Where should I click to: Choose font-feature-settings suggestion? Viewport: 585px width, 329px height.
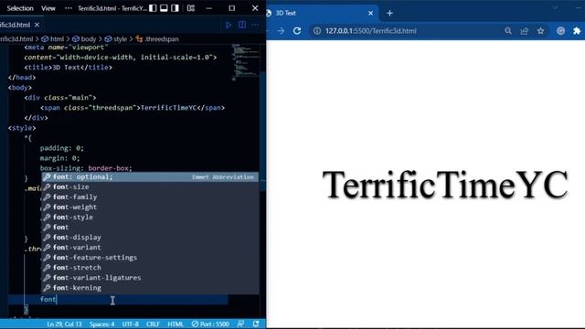150,258
